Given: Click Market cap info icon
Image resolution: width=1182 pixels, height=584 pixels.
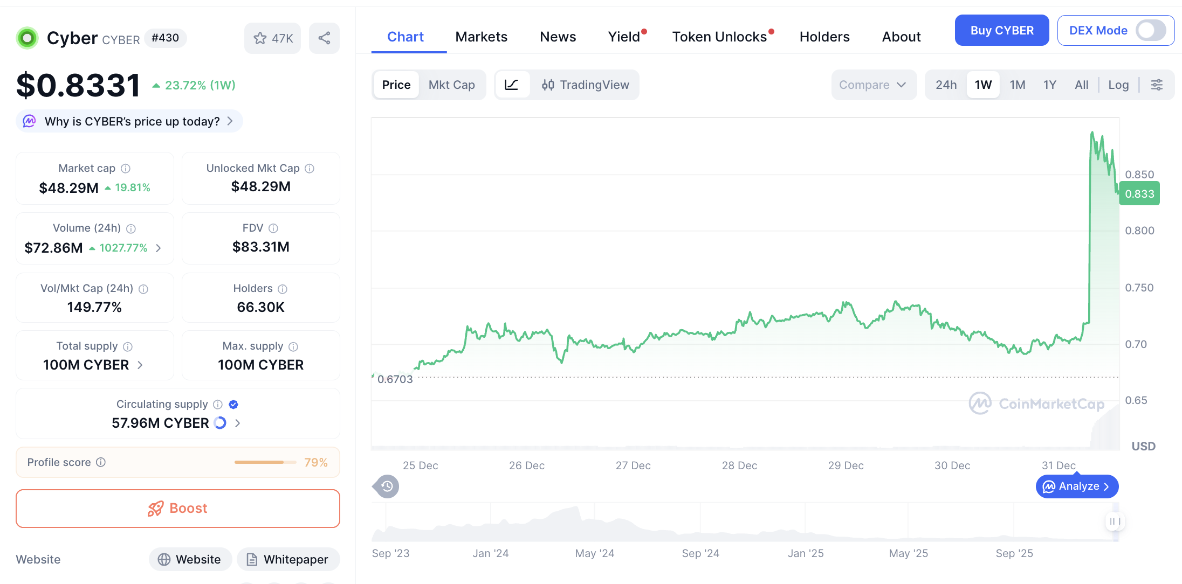Looking at the screenshot, I should (126, 169).
